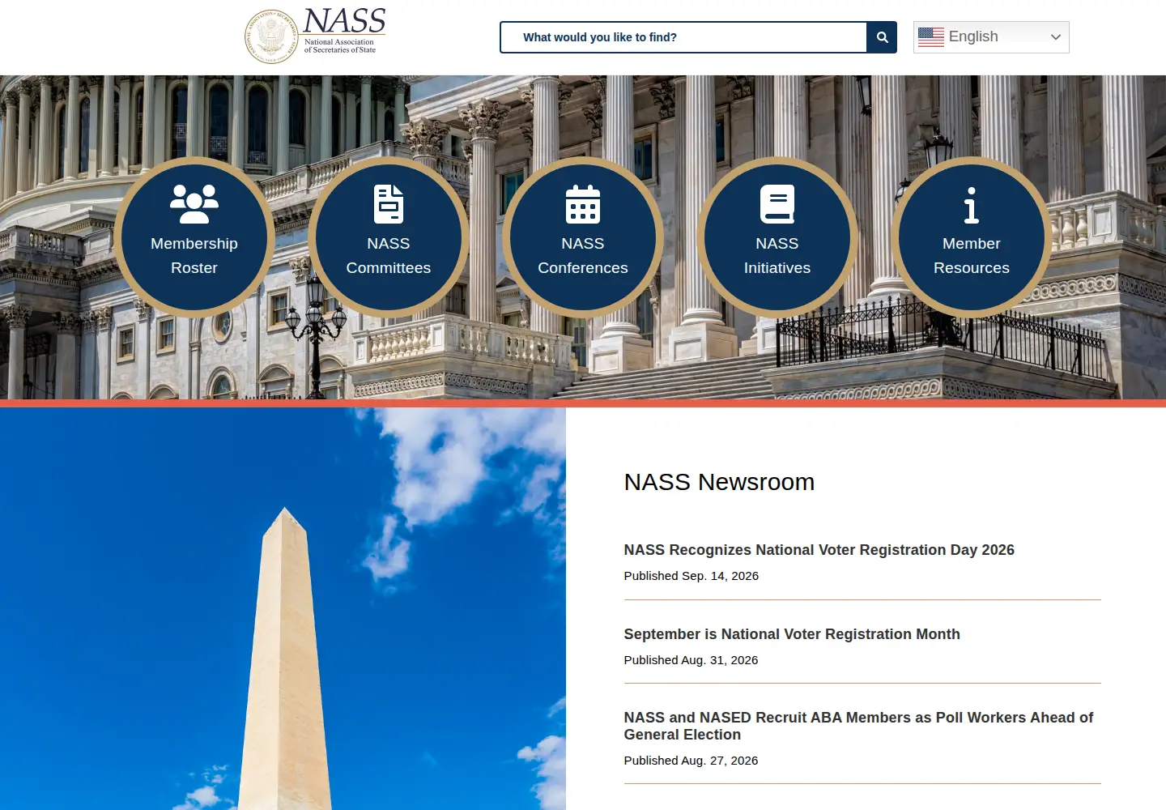Go to the NASS Committees label
Viewport: 1166px width, 810px height.
point(389,256)
